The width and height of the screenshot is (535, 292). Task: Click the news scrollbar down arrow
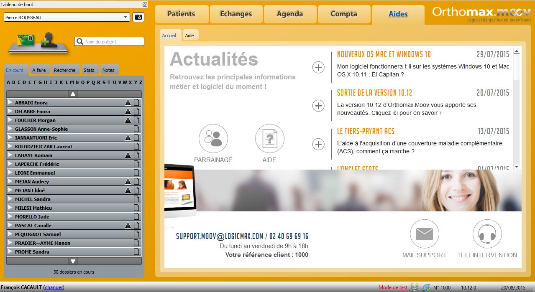[517, 166]
